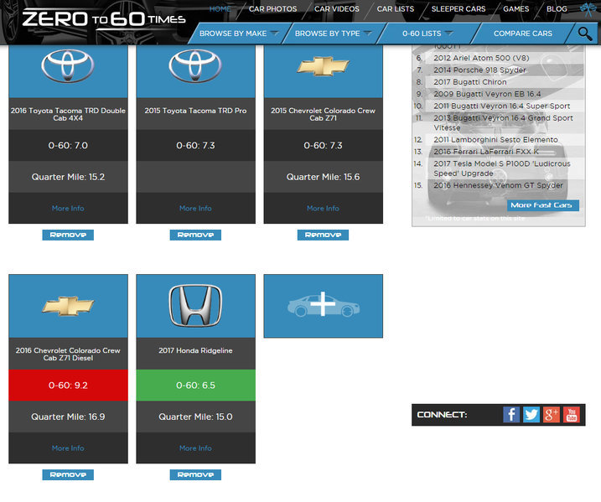Click 2016 Chevrolet Colorado Crew Cab Z71 Diesel title

click(68, 355)
